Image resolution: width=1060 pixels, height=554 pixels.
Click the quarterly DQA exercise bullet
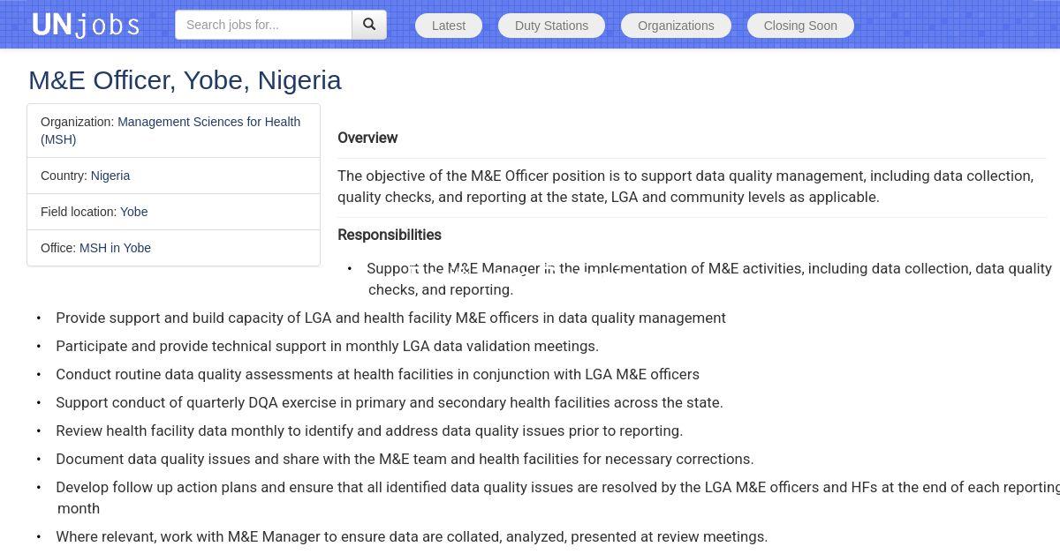[389, 402]
